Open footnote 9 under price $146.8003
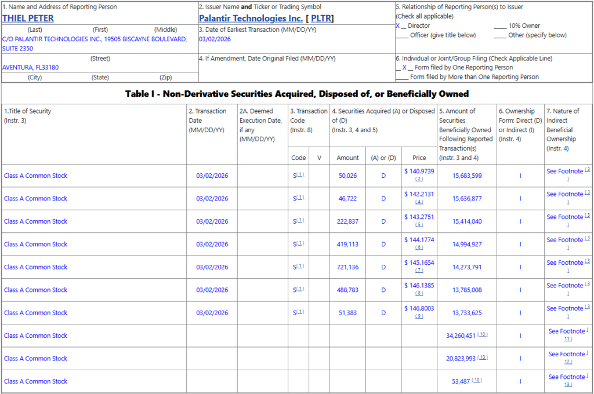 coord(419,316)
